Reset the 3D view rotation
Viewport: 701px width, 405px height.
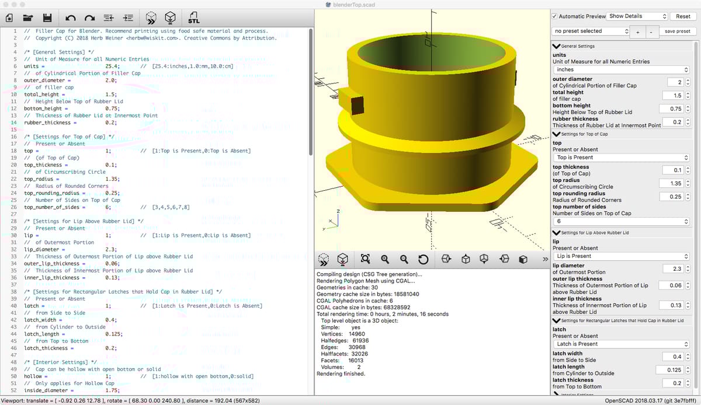[x=424, y=259]
